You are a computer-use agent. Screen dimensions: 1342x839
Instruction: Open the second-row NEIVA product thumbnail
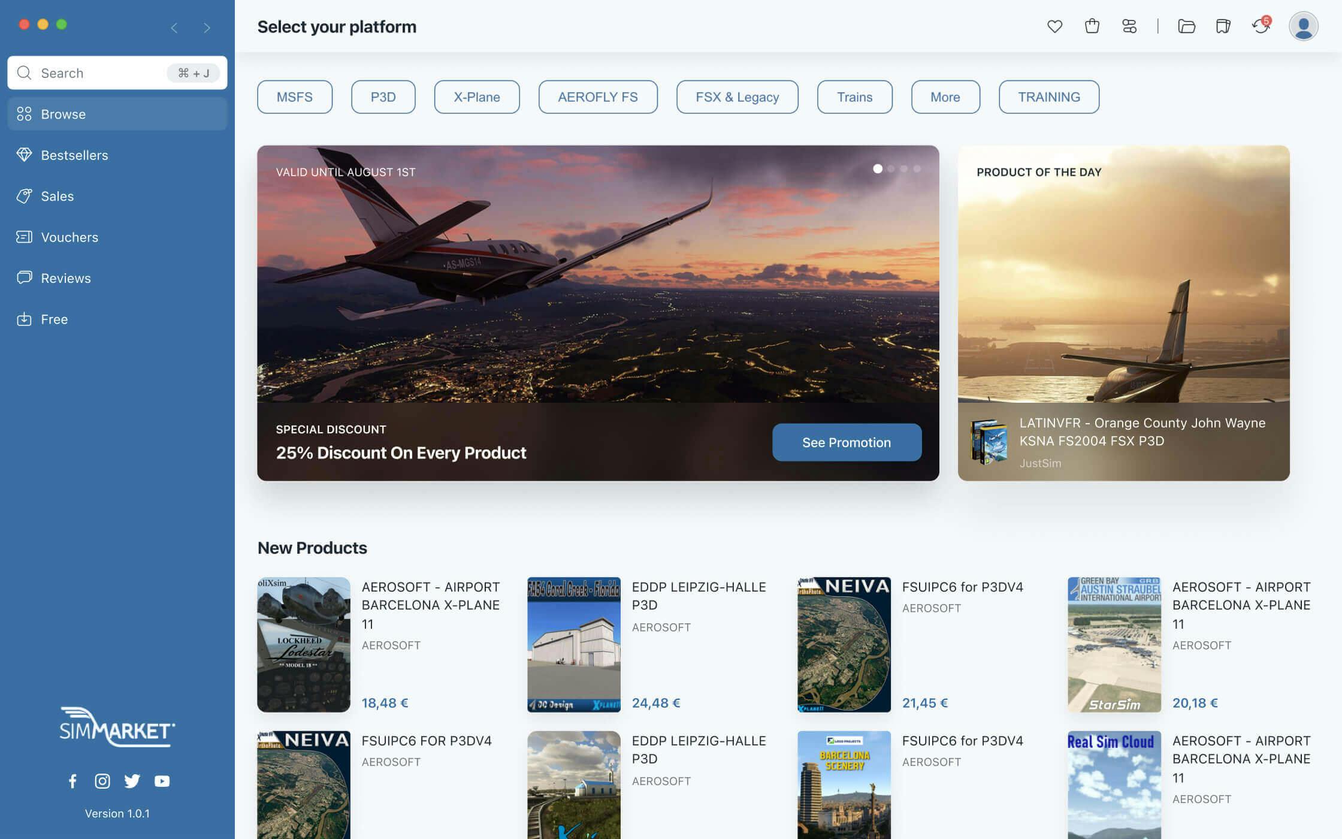pos(304,784)
